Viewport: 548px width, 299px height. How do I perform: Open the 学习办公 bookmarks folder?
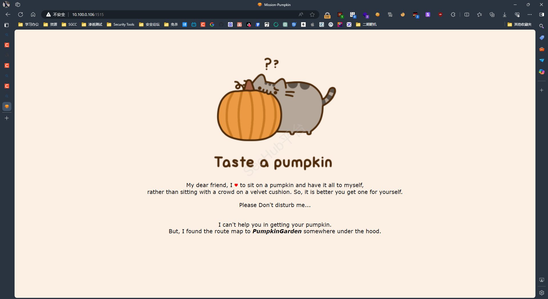[29, 24]
